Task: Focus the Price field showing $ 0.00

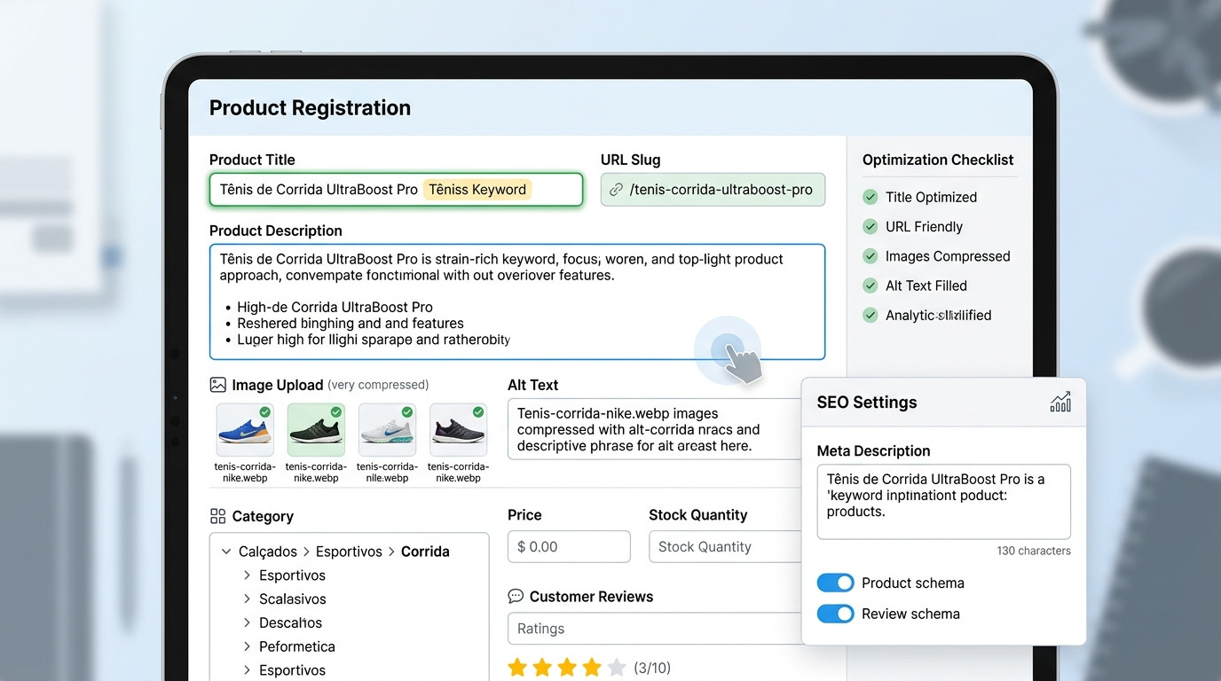Action: pos(569,547)
